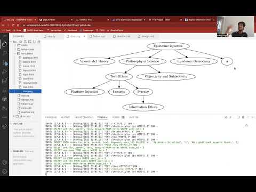Close the Gradescope submission browser tab
Screen dimensions: 256x192
pos(145,20)
